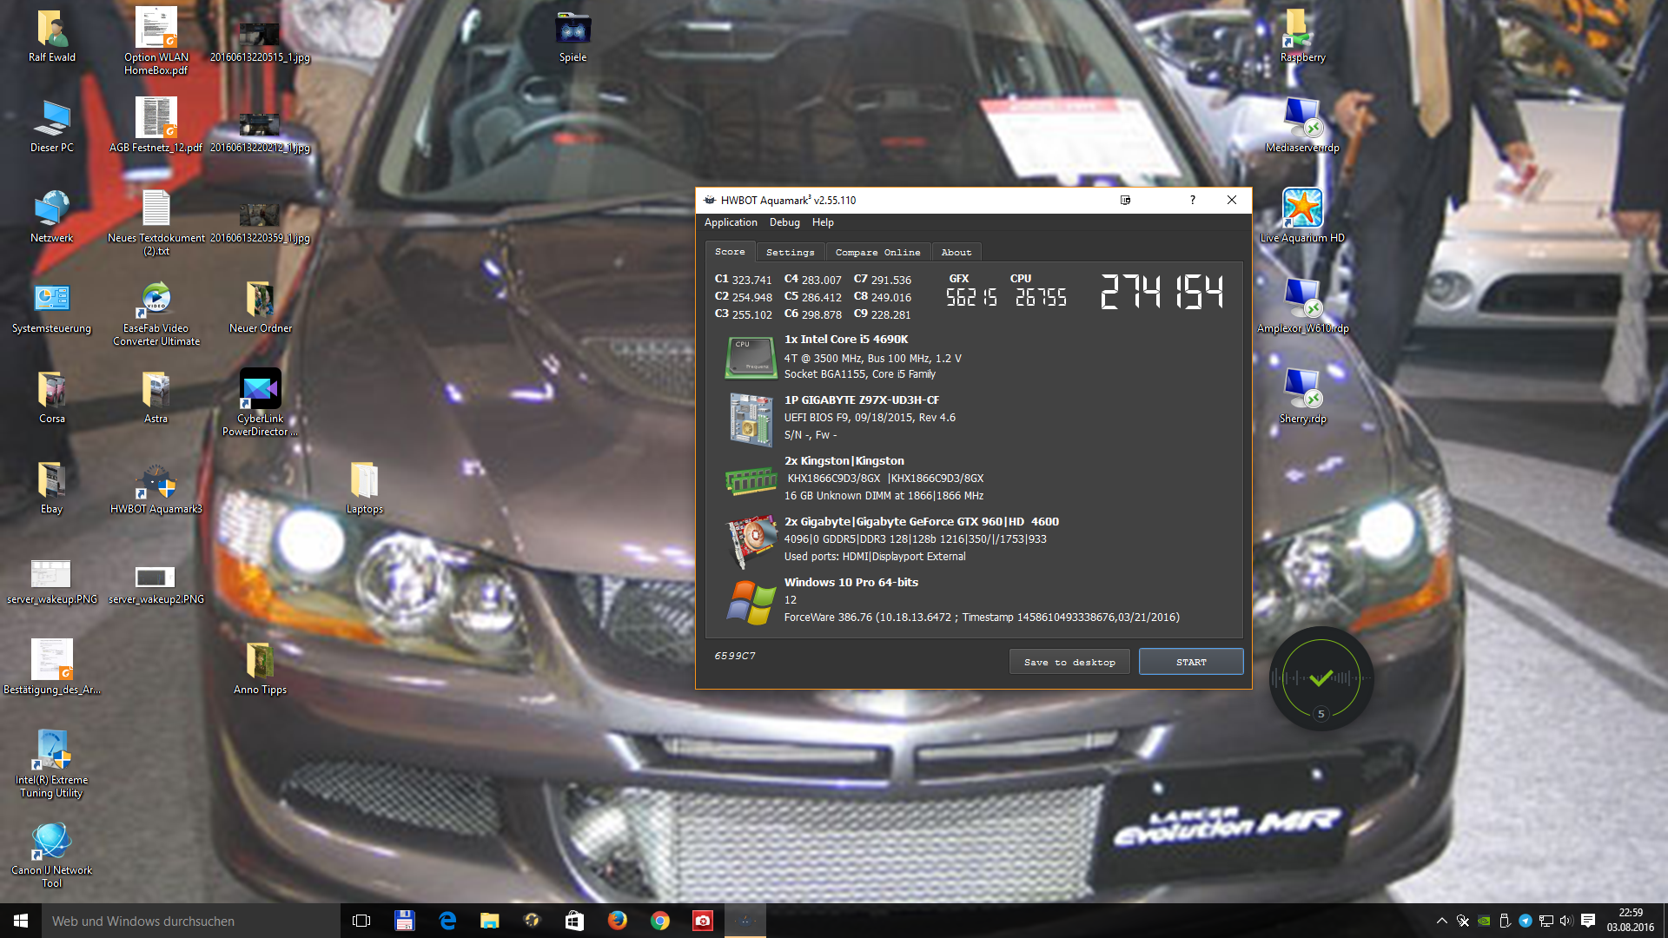The height and width of the screenshot is (938, 1668).
Task: Click the Kingston RAM module icon
Action: pos(751,479)
